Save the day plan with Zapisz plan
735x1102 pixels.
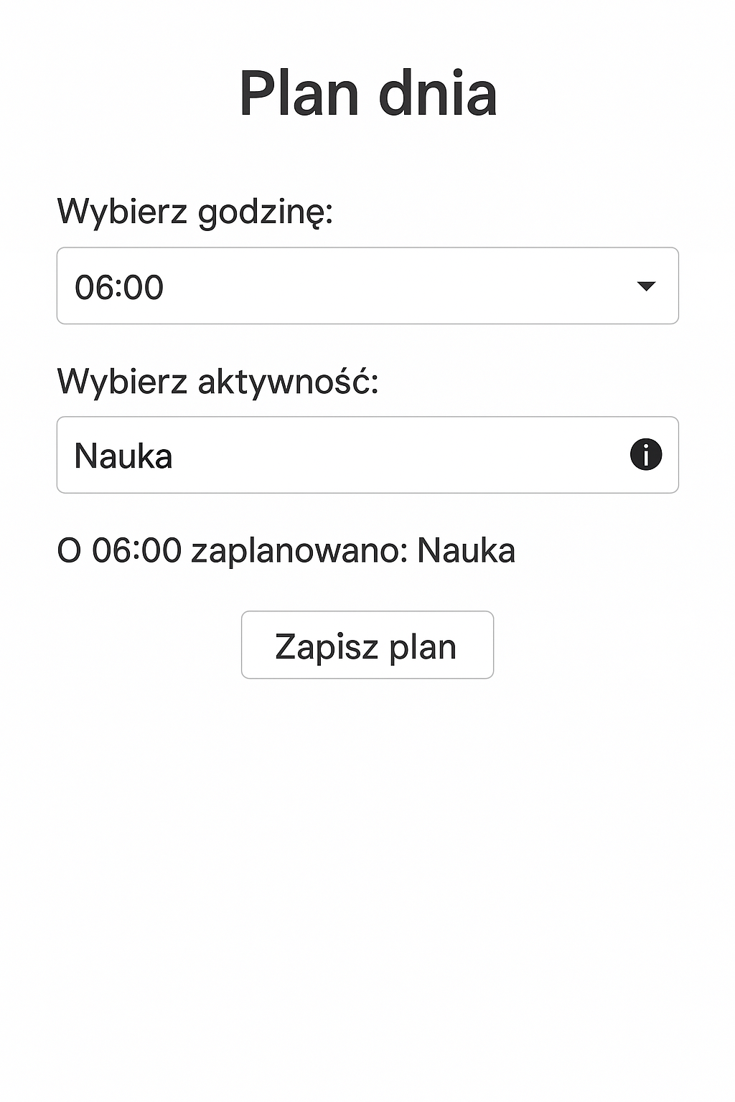(x=367, y=645)
